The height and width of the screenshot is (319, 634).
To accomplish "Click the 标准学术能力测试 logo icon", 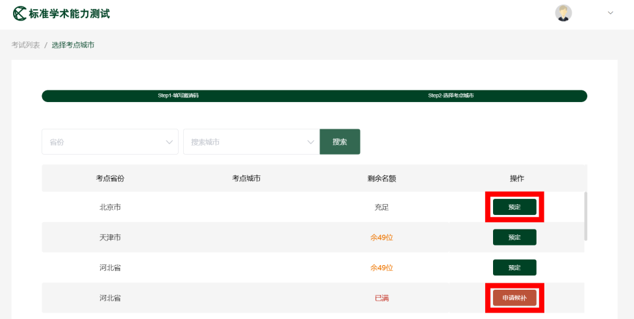I will pos(19,14).
